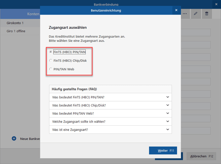This screenshot has height=164, width=221.
Task: Switch to the Konten tab
Action: tap(33, 14)
